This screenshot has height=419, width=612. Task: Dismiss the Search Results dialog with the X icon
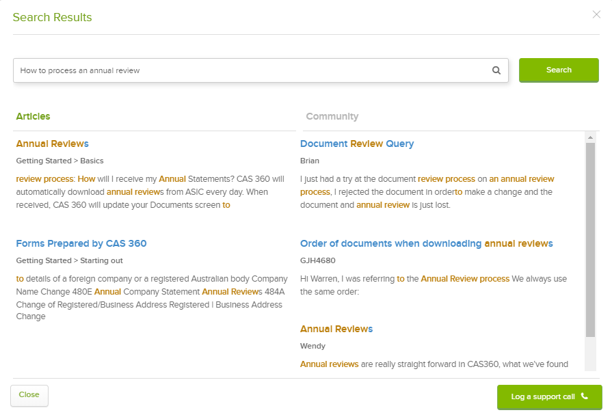click(x=596, y=14)
